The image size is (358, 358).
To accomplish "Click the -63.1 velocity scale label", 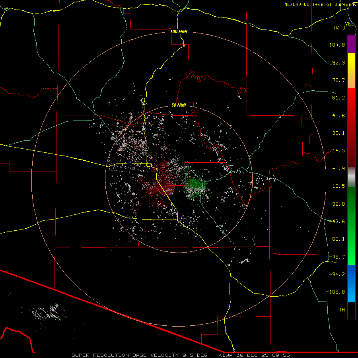I will point(337,239).
